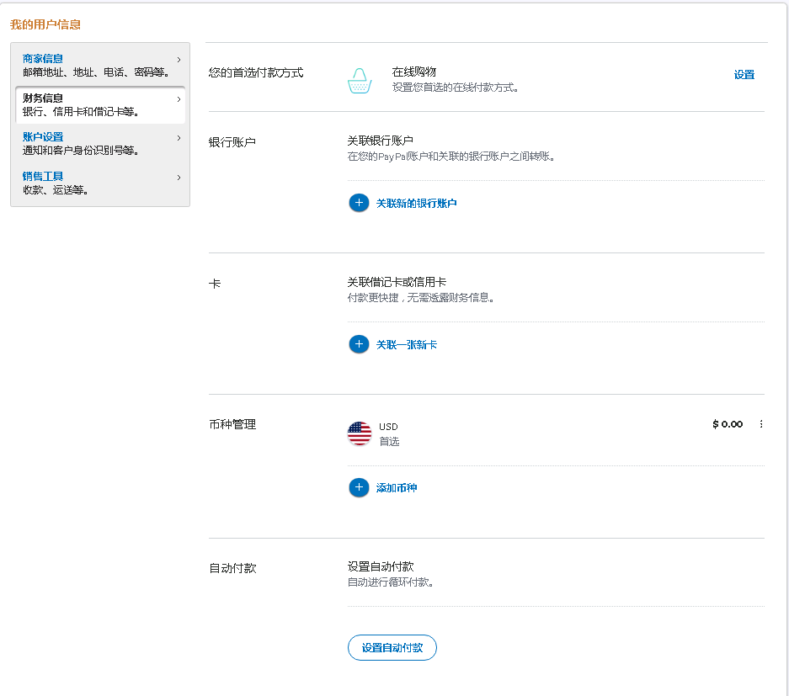Open the 关联新的银行账户 link
The width and height of the screenshot is (789, 696).
[x=417, y=203]
